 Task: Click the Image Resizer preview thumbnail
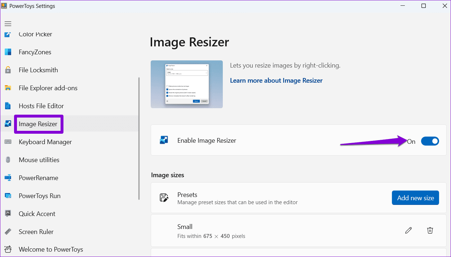click(187, 84)
